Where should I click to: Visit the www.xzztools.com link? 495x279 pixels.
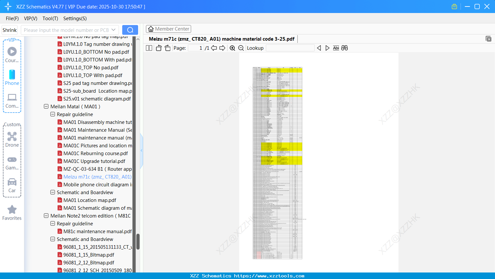pyautogui.click(x=269, y=276)
